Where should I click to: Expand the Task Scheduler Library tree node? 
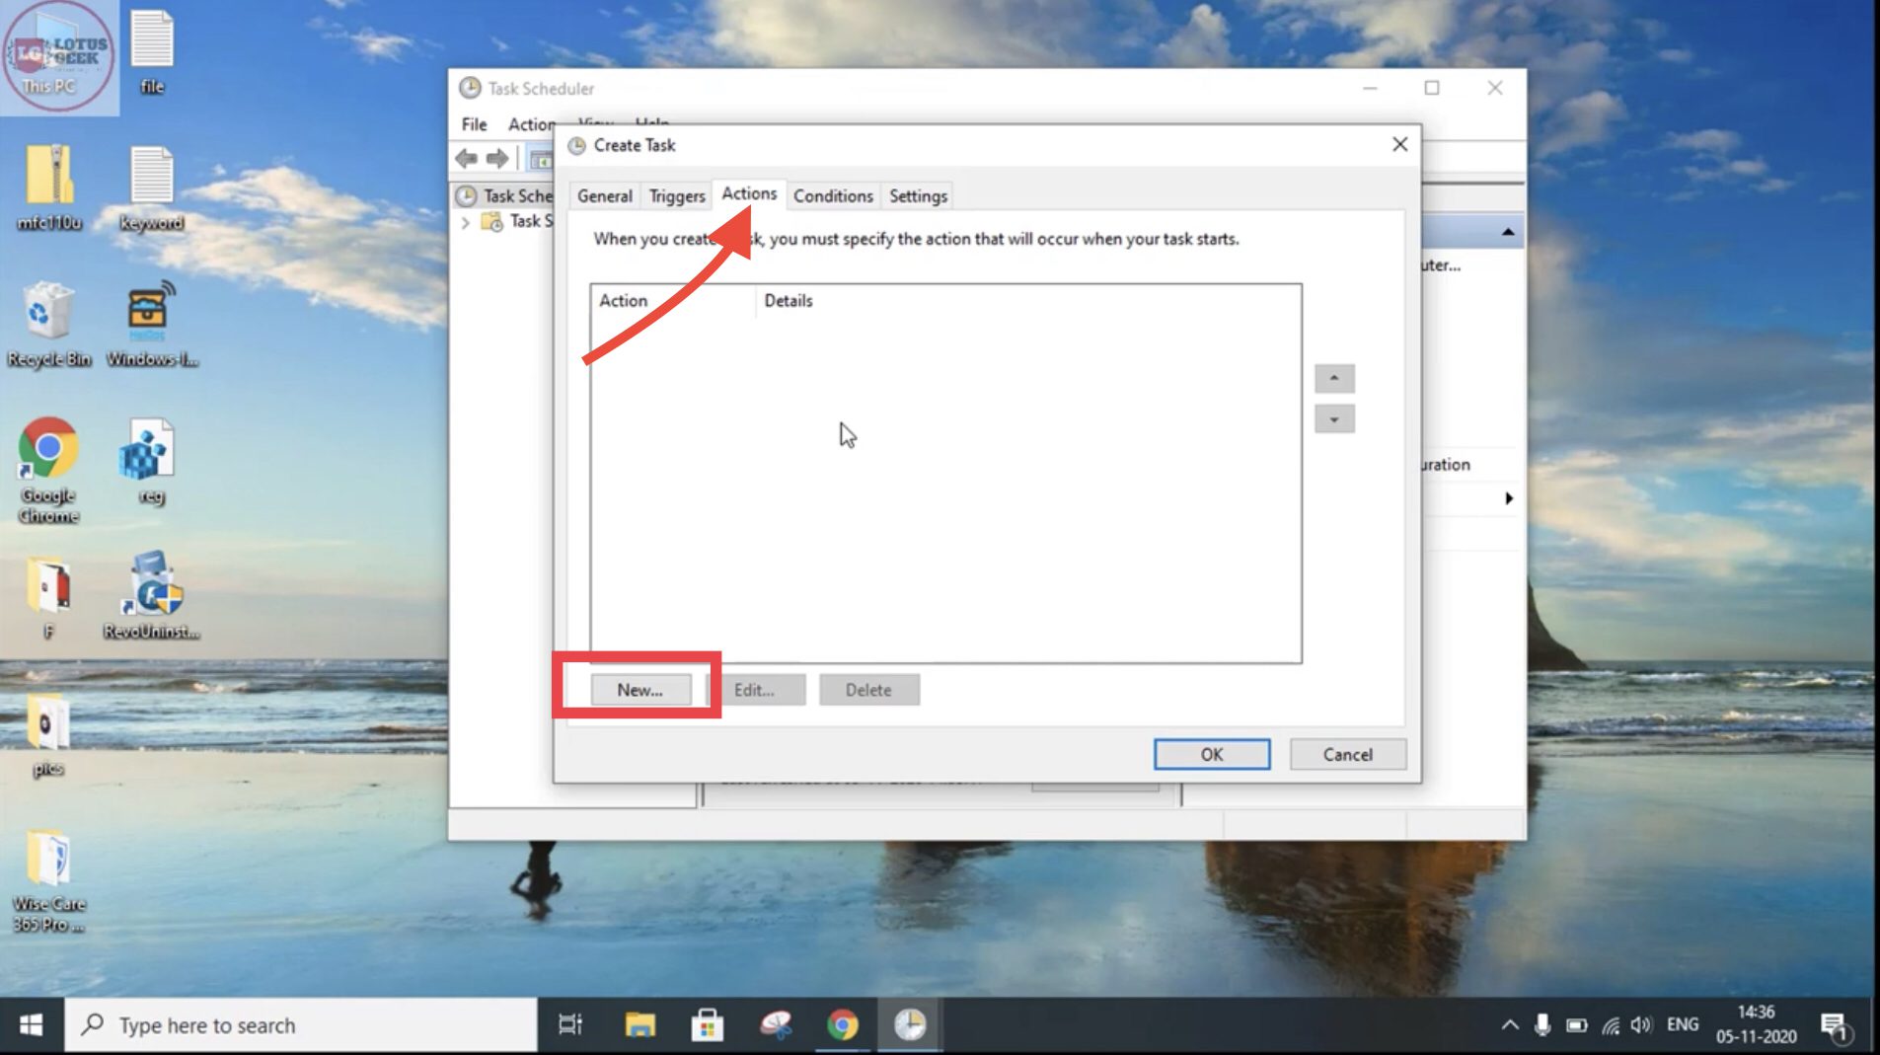coord(467,222)
